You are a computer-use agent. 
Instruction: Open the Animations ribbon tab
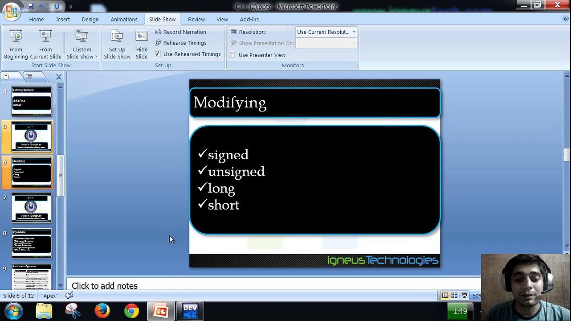[x=124, y=20]
